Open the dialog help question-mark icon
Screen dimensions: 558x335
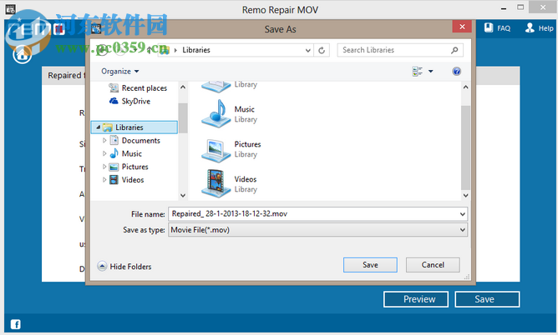point(456,72)
